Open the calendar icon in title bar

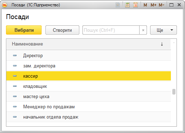pos(135,5)
